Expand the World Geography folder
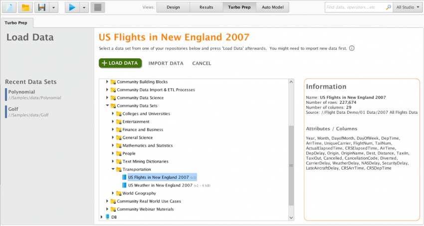The height and width of the screenshot is (226, 424). point(113,193)
